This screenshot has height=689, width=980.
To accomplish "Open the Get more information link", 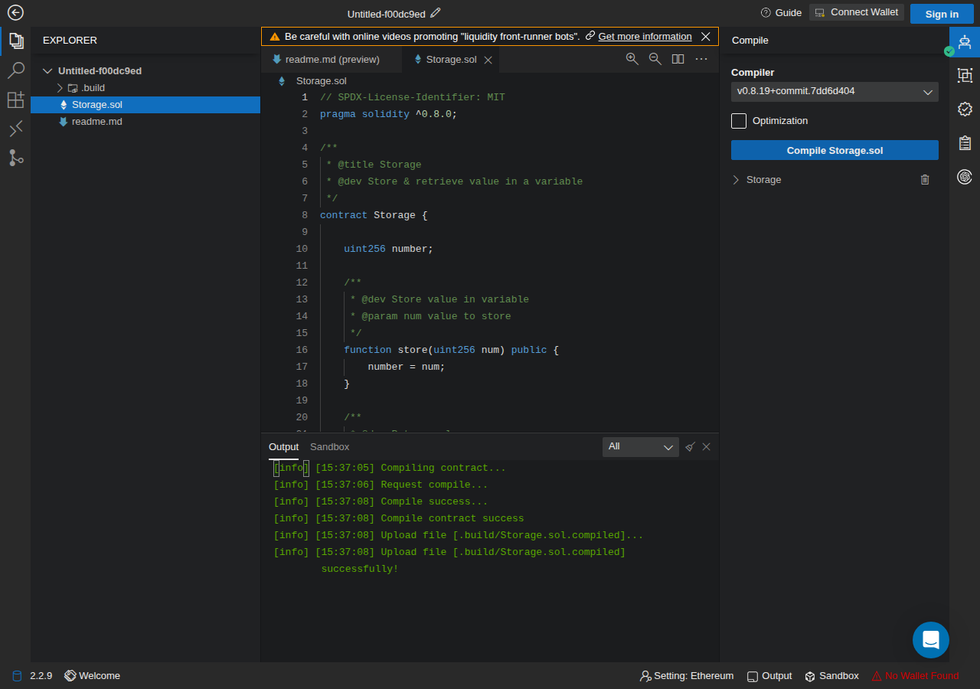I will coord(645,37).
